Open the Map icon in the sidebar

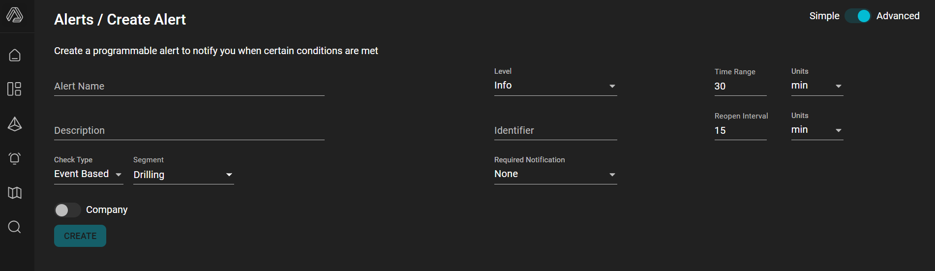[15, 193]
